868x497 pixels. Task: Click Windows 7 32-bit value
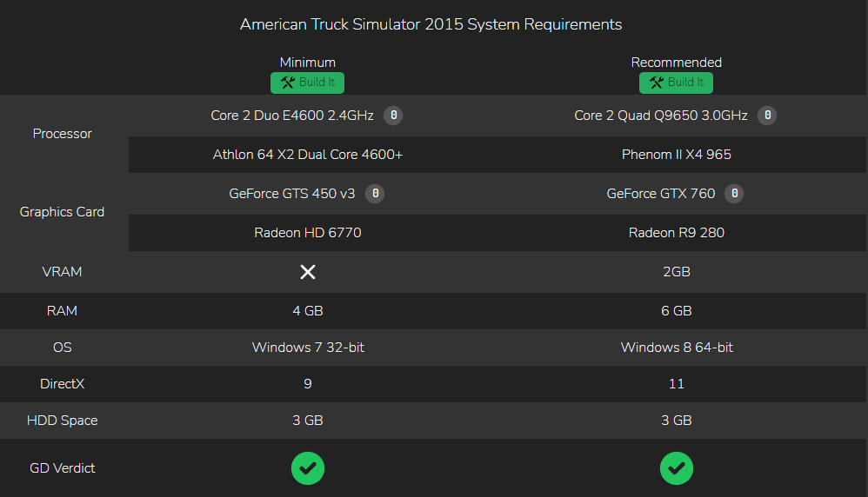(308, 348)
